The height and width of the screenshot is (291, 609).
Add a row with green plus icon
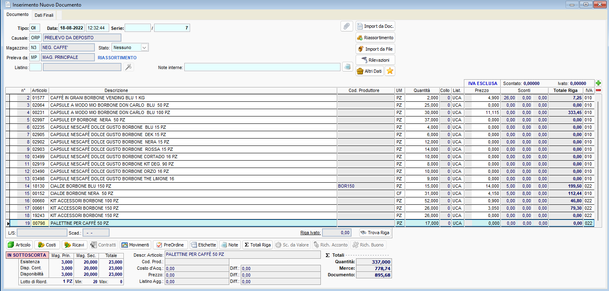click(x=598, y=83)
